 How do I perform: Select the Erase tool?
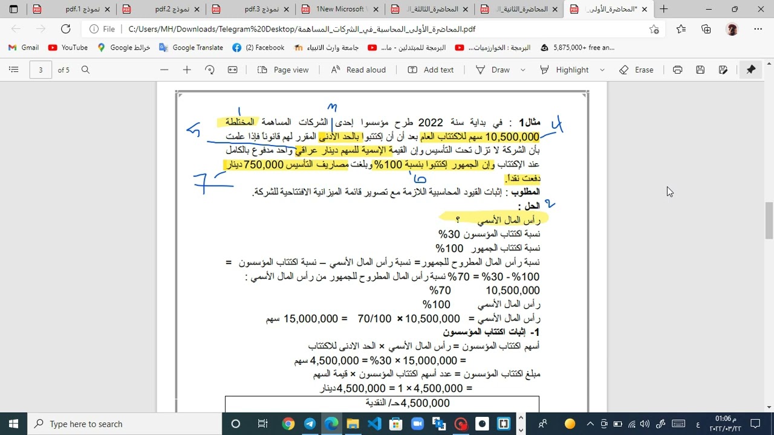pyautogui.click(x=637, y=70)
